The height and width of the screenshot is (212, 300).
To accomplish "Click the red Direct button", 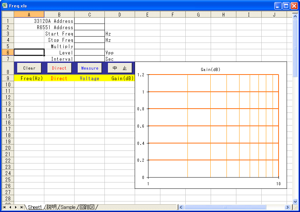I will tap(59, 68).
